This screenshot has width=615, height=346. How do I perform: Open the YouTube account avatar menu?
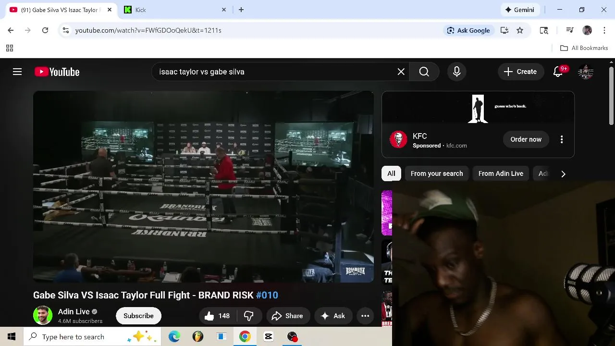pyautogui.click(x=586, y=72)
